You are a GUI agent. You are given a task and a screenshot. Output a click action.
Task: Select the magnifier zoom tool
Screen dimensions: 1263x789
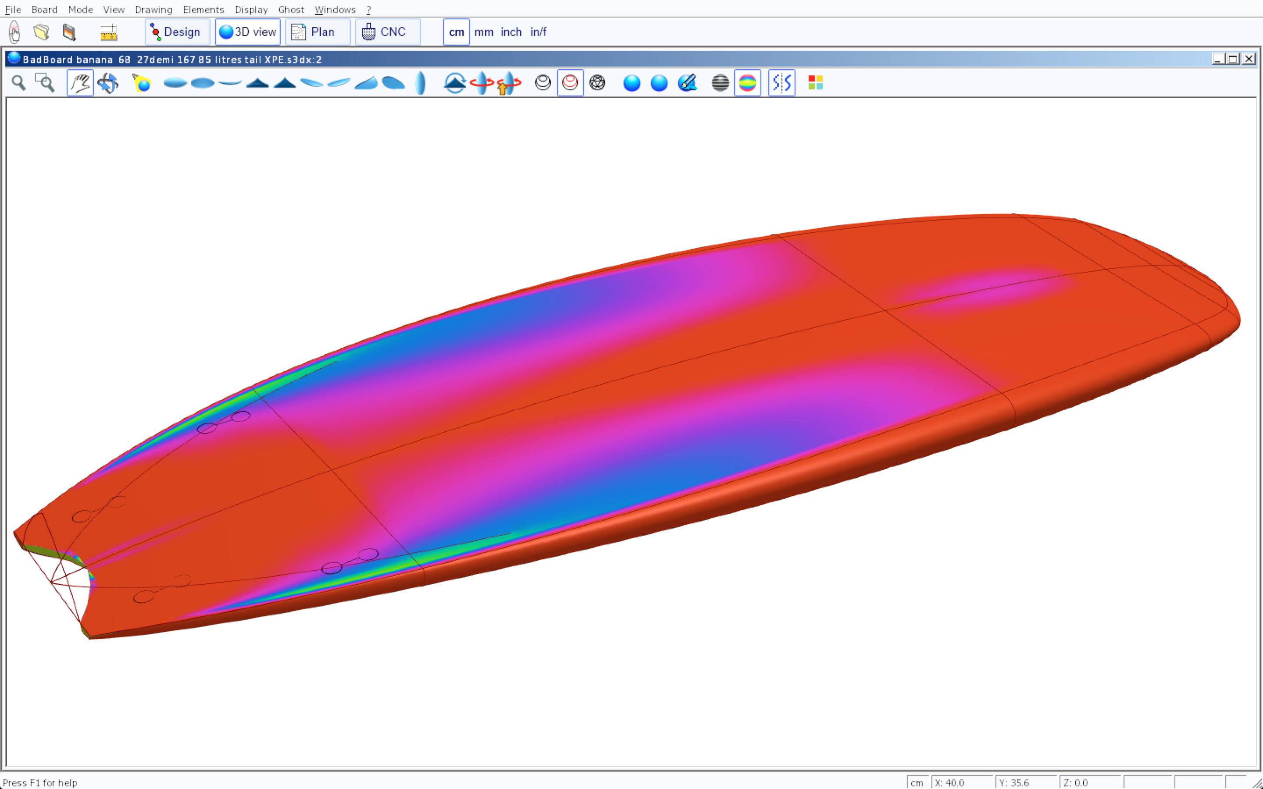coord(19,83)
